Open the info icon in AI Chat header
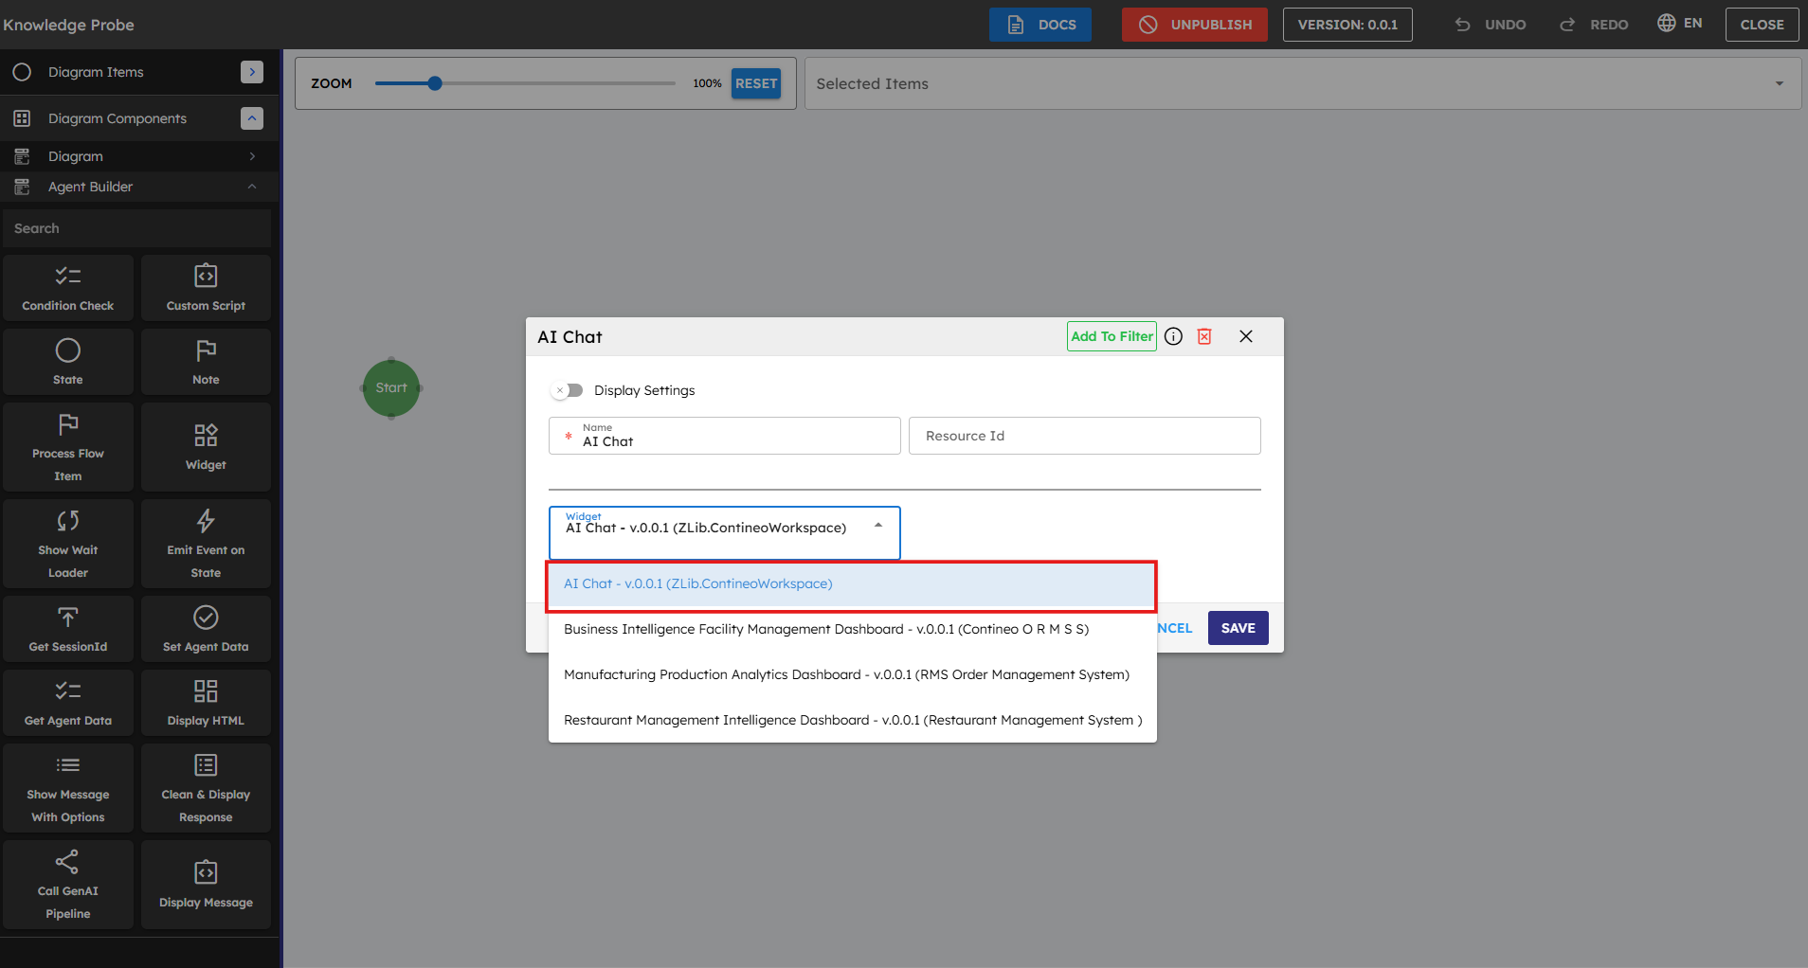The height and width of the screenshot is (968, 1808). coord(1173,336)
